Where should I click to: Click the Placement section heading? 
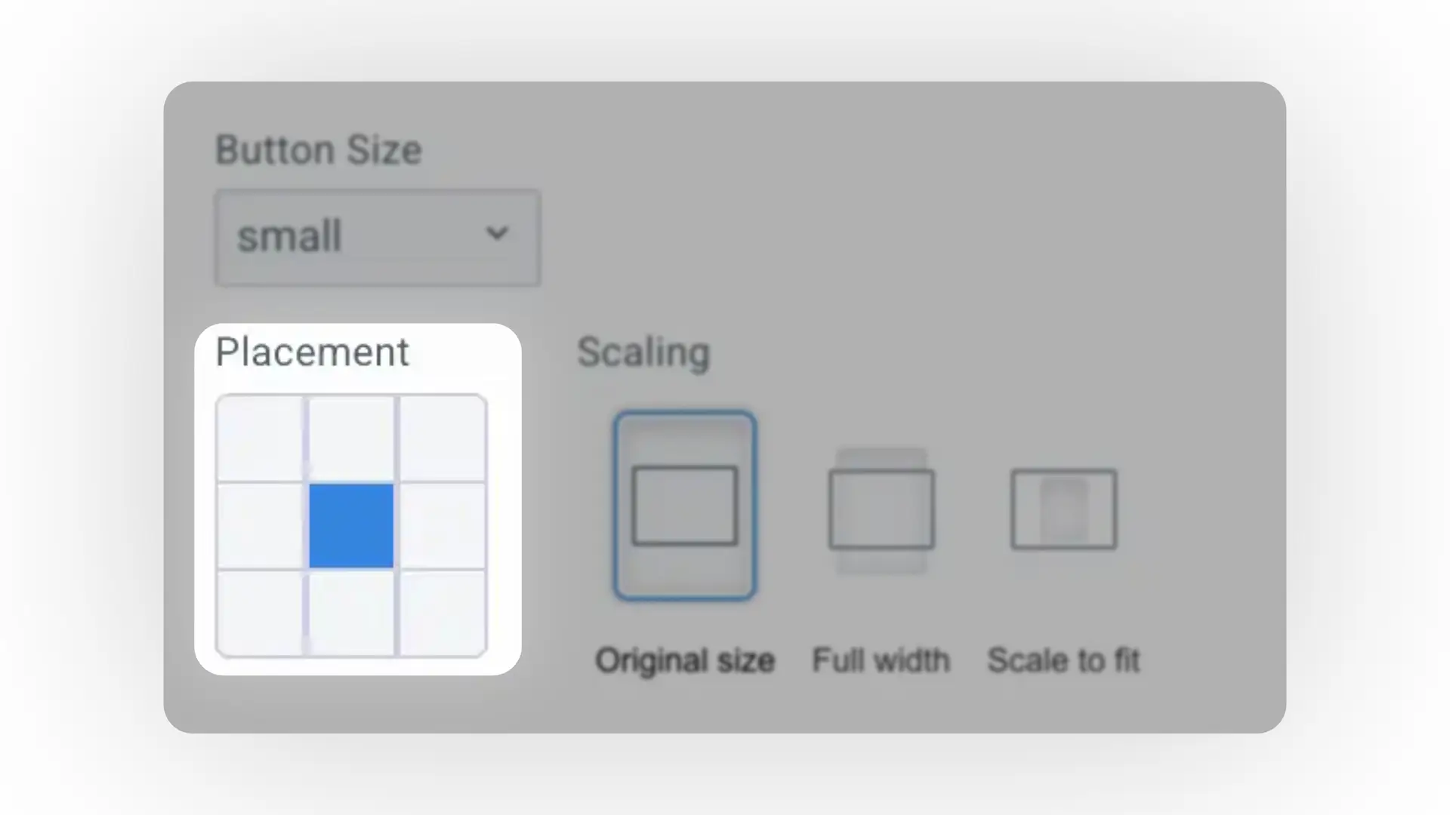tap(312, 352)
